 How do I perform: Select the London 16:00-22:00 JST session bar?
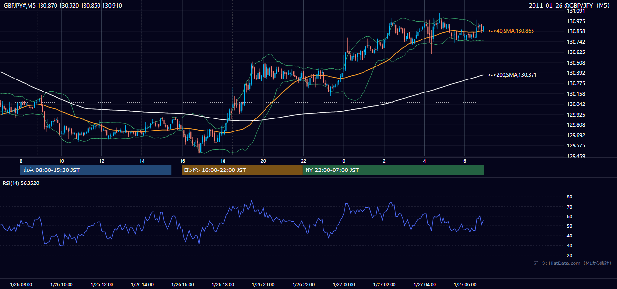coord(242,170)
